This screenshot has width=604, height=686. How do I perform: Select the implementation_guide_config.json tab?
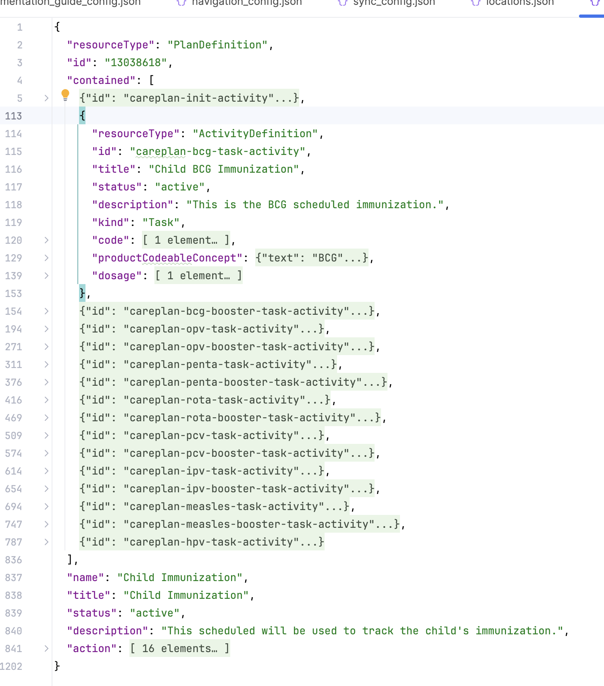70,3
